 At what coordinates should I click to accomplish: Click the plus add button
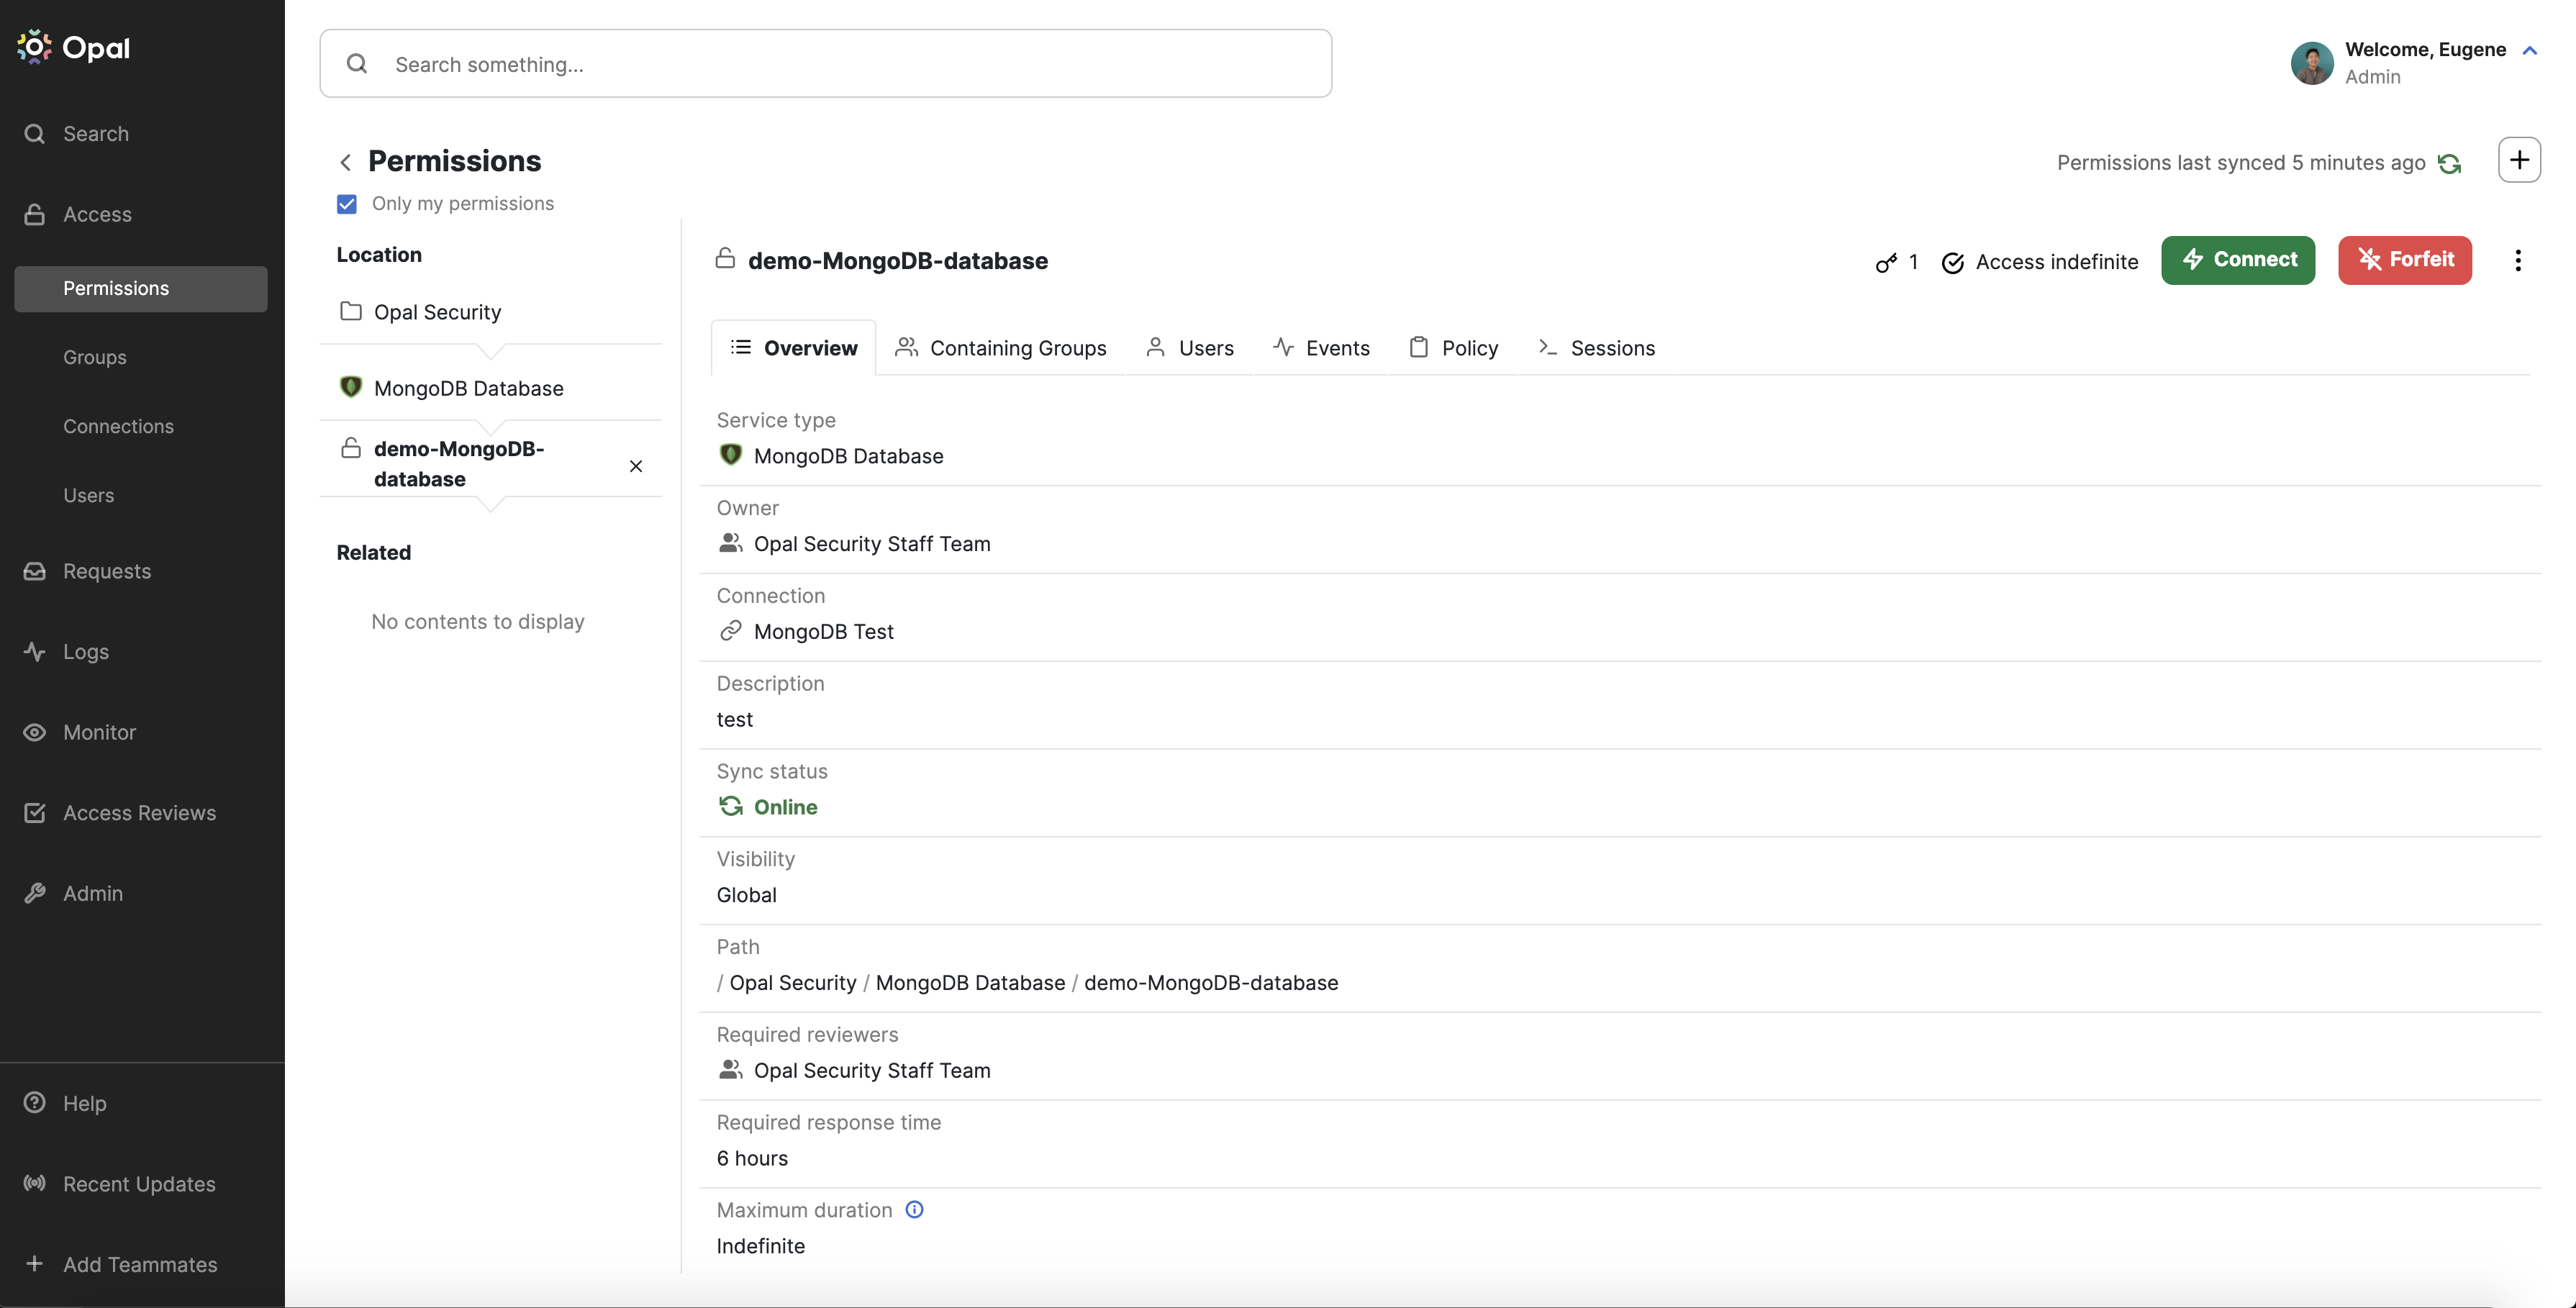[2519, 160]
